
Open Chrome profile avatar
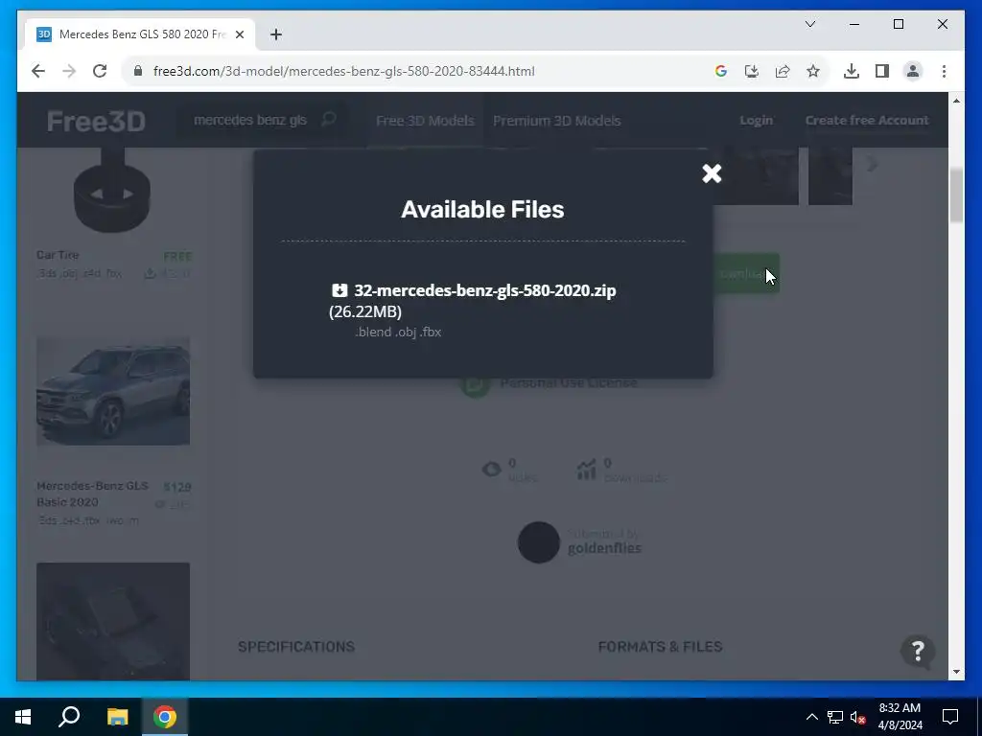point(913,71)
